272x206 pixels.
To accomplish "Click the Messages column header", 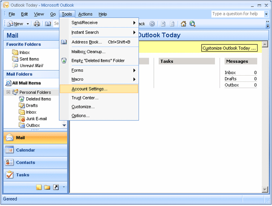I will (241, 61).
